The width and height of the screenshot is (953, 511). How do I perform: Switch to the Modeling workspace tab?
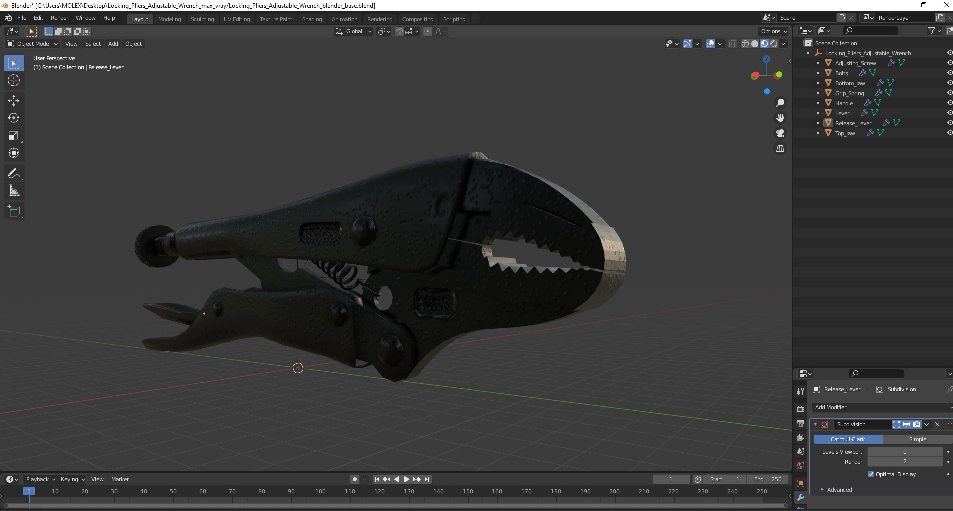coord(169,19)
